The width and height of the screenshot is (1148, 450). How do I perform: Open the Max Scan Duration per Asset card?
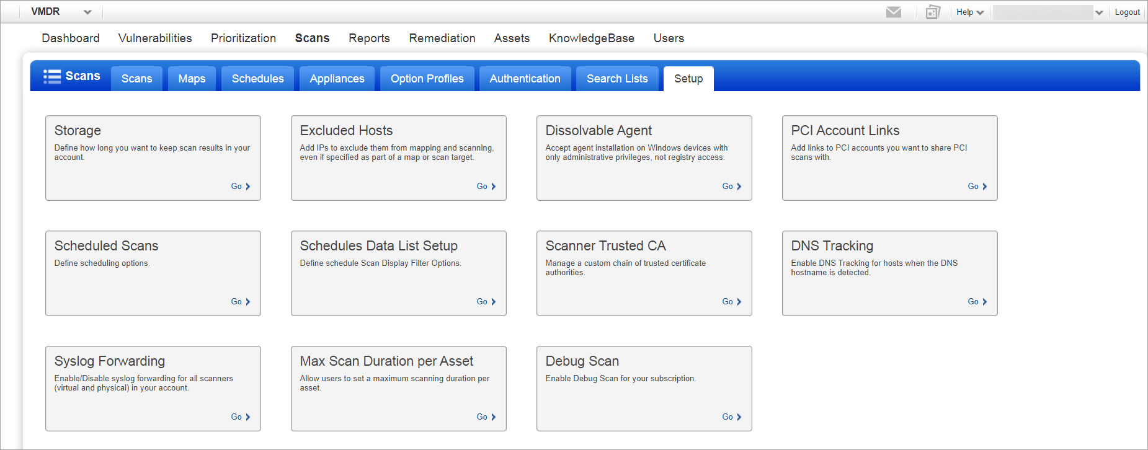[398, 388]
